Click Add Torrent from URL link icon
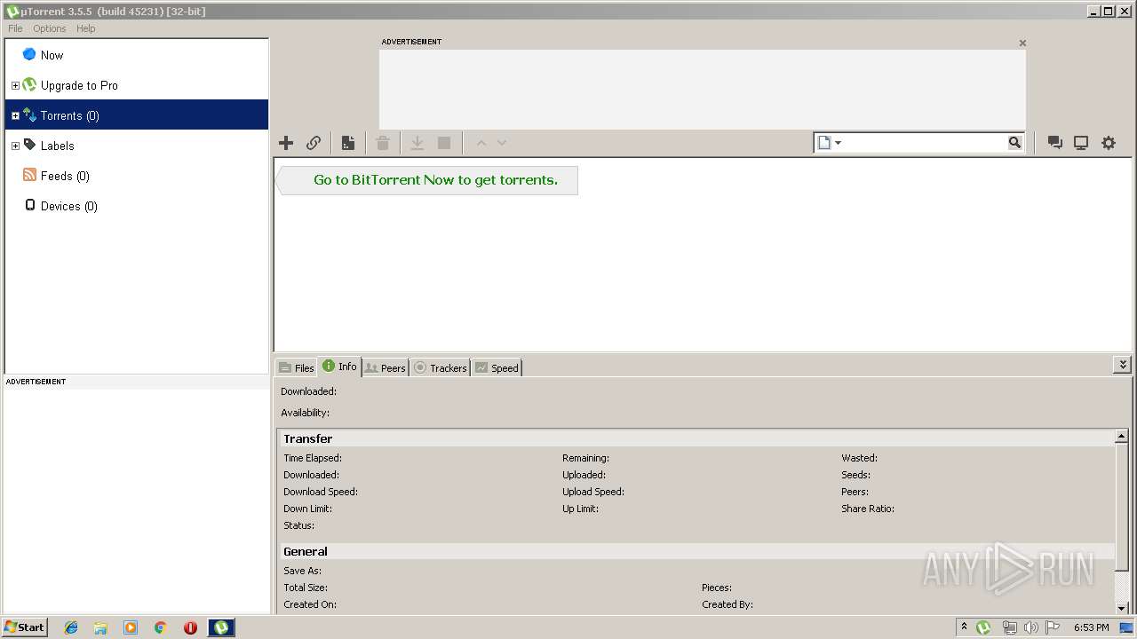Screen dimensions: 1137x639 [314, 143]
